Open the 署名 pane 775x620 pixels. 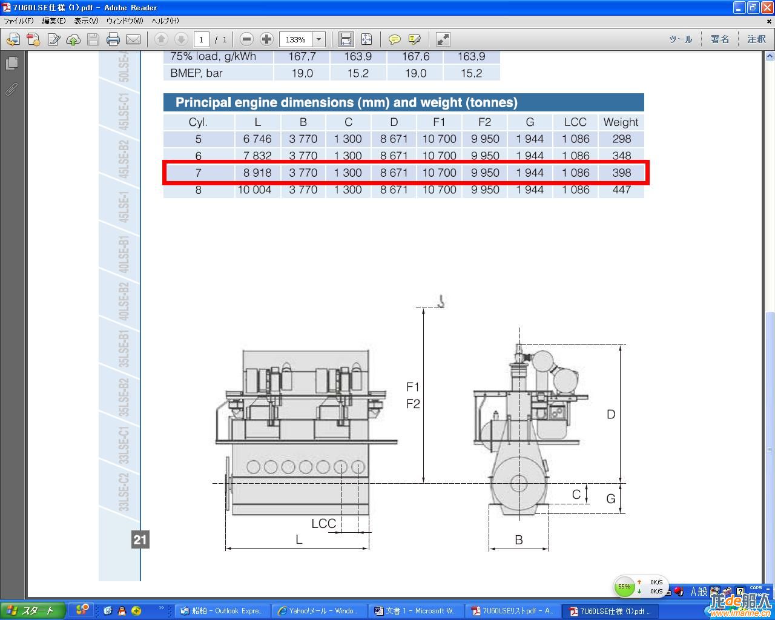720,39
